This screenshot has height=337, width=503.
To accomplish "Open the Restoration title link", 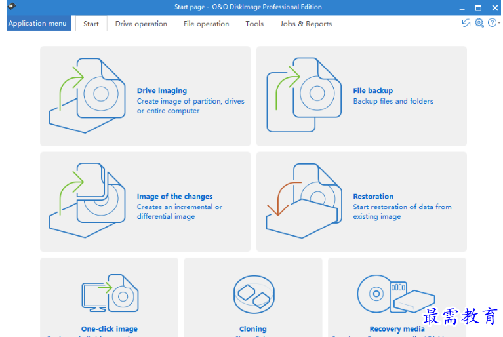I will pyautogui.click(x=373, y=197).
